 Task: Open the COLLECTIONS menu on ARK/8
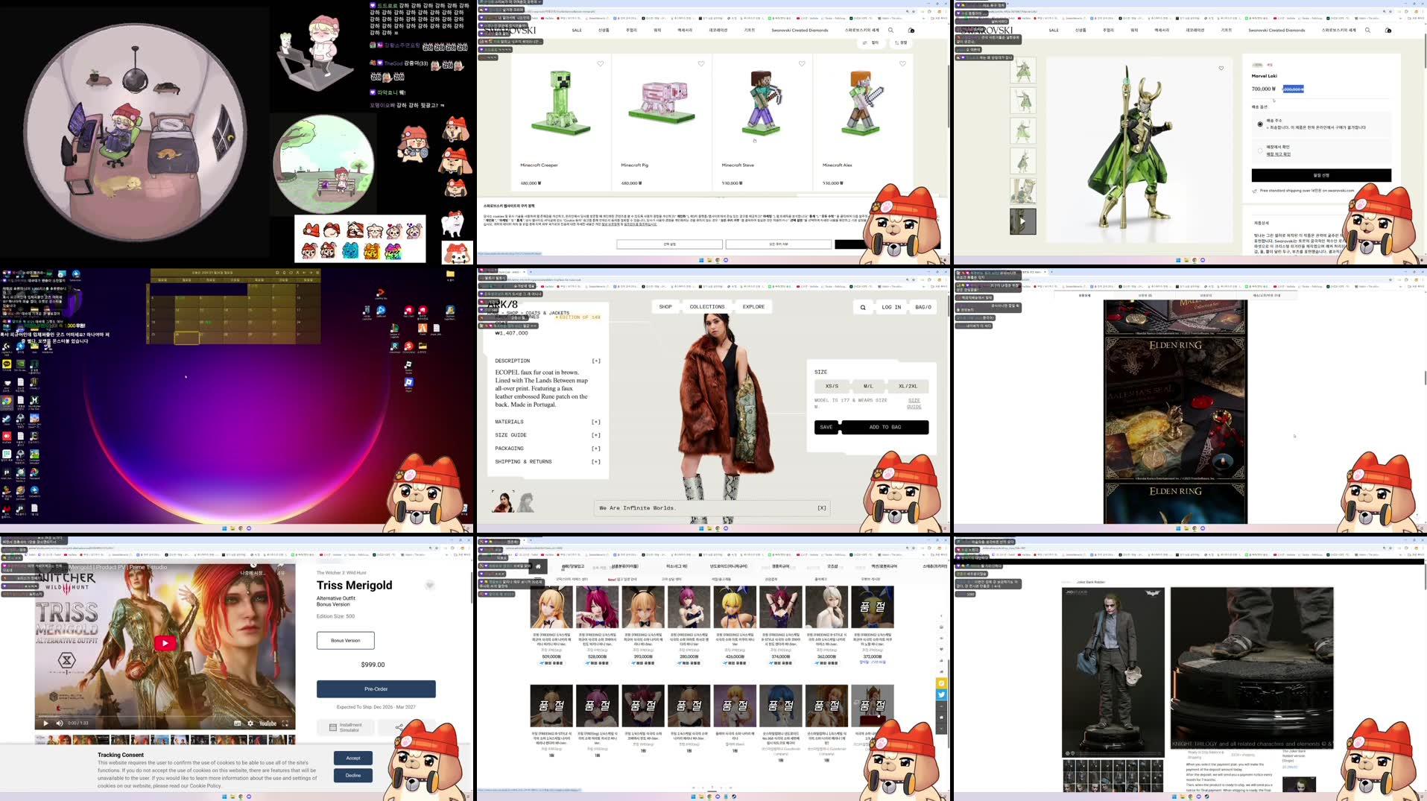click(708, 307)
